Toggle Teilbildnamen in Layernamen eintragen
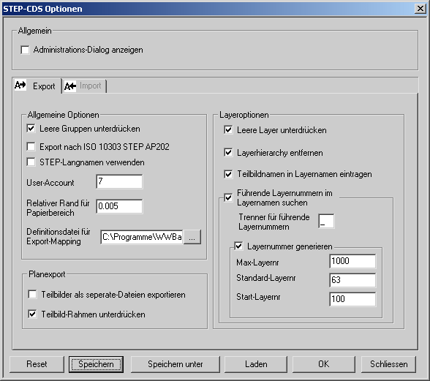The width and height of the screenshot is (430, 381). coord(228,174)
